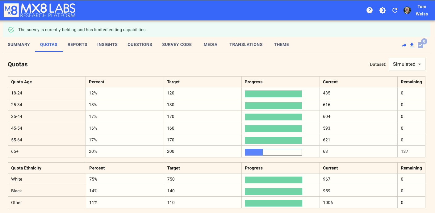435x213 pixels.
Task: Click the Quota Age column header
Action: click(x=22, y=82)
